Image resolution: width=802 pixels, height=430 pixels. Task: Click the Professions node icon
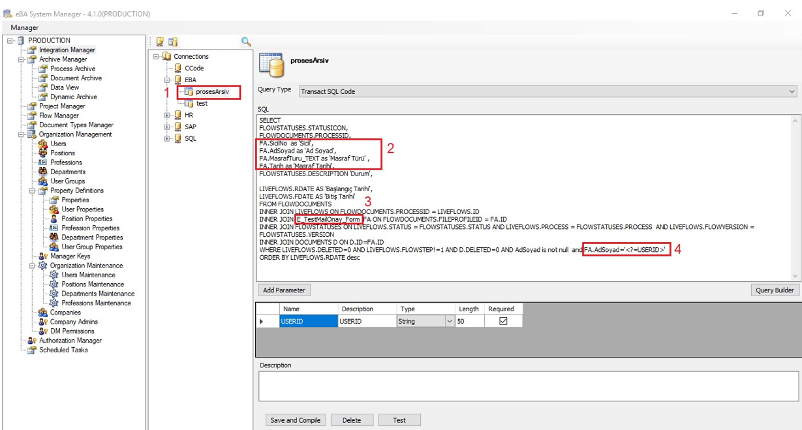[43, 162]
